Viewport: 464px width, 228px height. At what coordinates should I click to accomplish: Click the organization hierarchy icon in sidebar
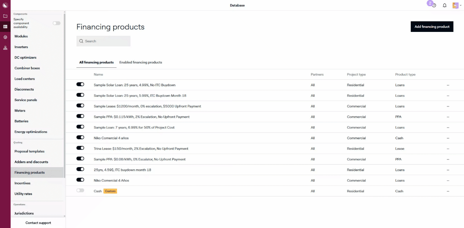5,48
